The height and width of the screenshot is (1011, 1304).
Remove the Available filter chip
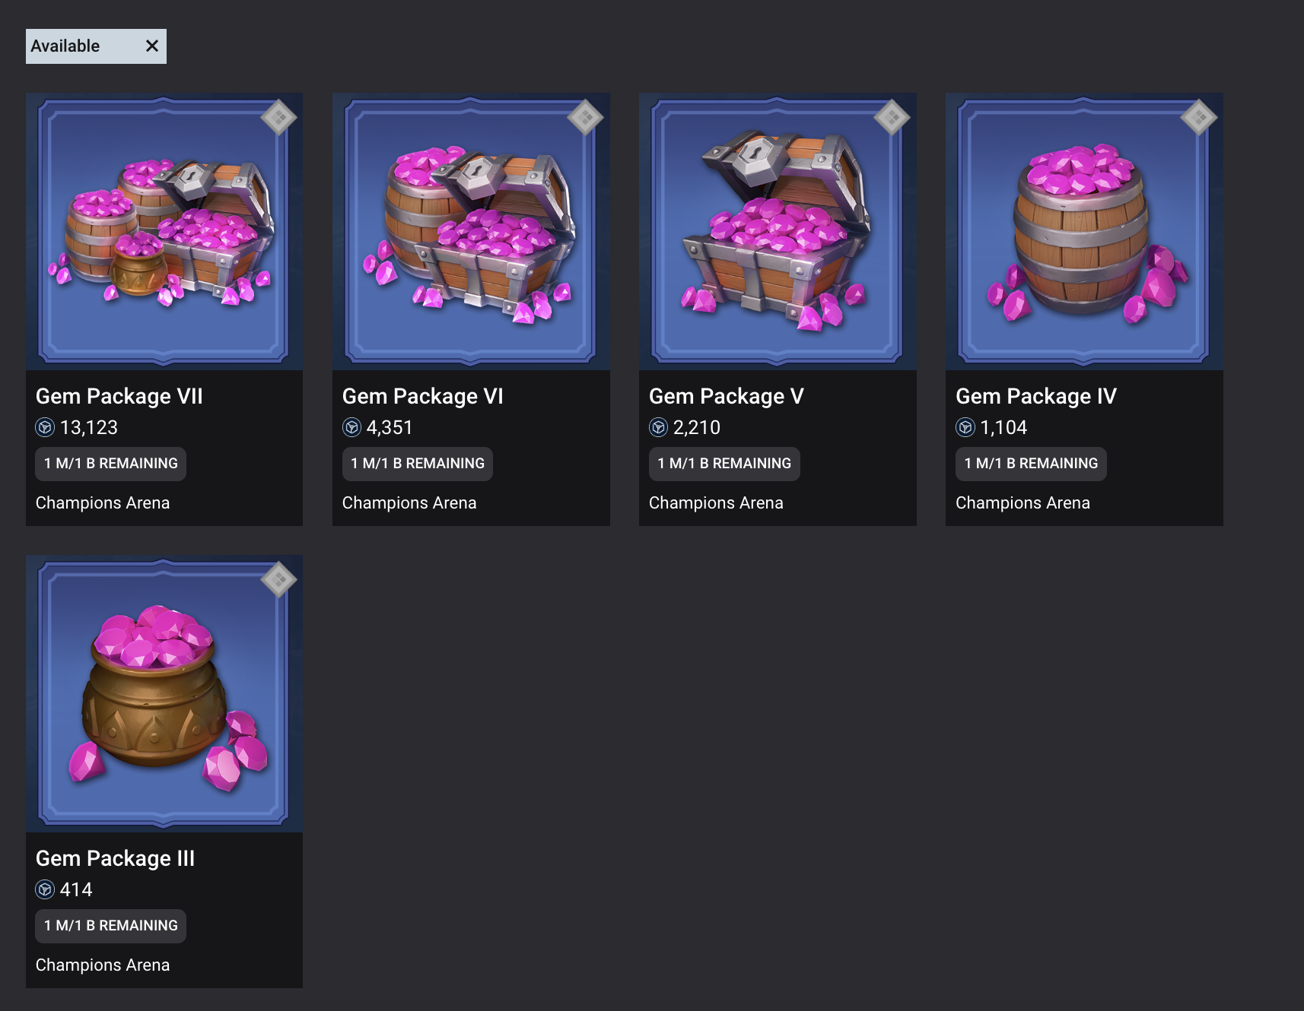pyautogui.click(x=152, y=46)
